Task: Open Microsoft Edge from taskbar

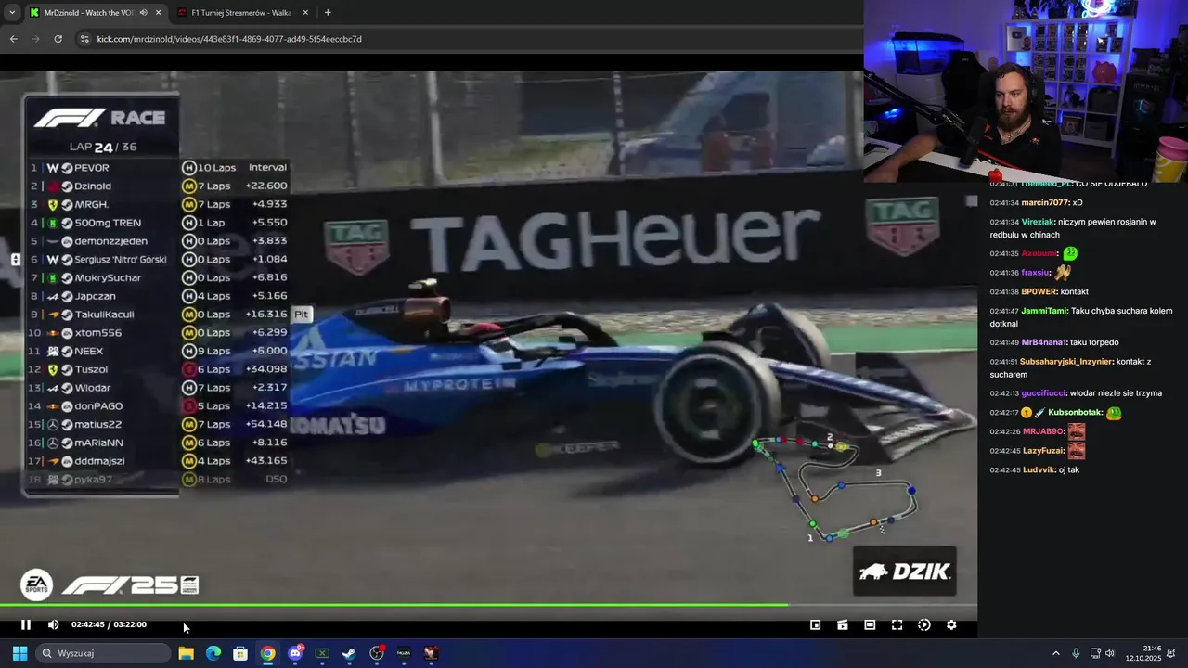Action: click(x=213, y=653)
